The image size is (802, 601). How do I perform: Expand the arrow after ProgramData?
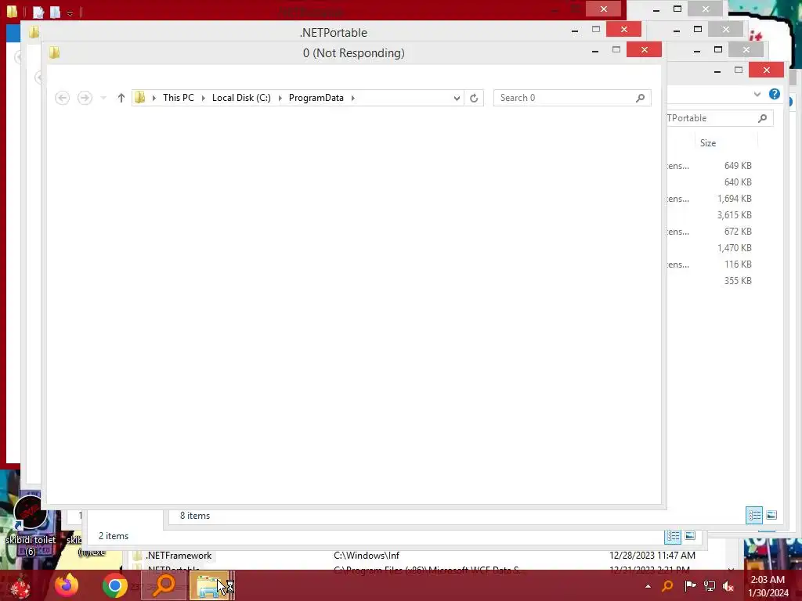click(353, 98)
